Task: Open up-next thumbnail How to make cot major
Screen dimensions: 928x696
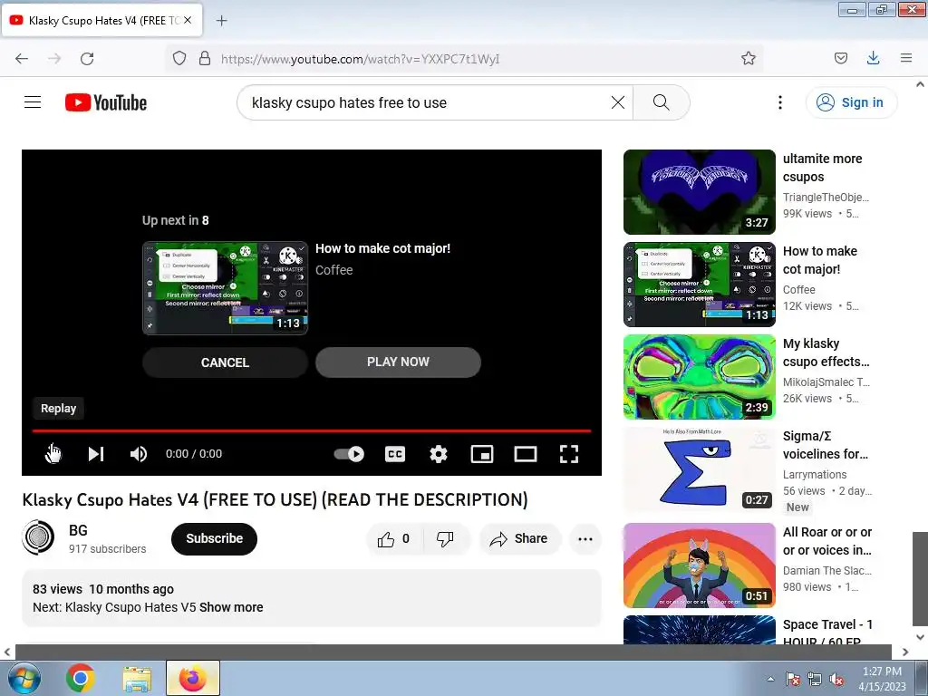Action: (225, 288)
